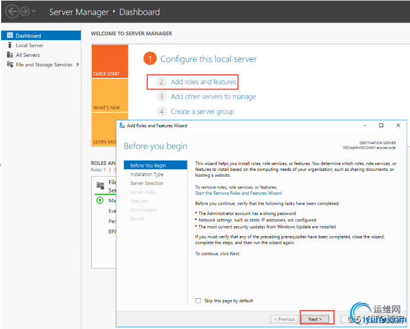410x329 pixels.
Task: Click the wizard title bar icon
Action: coord(122,126)
